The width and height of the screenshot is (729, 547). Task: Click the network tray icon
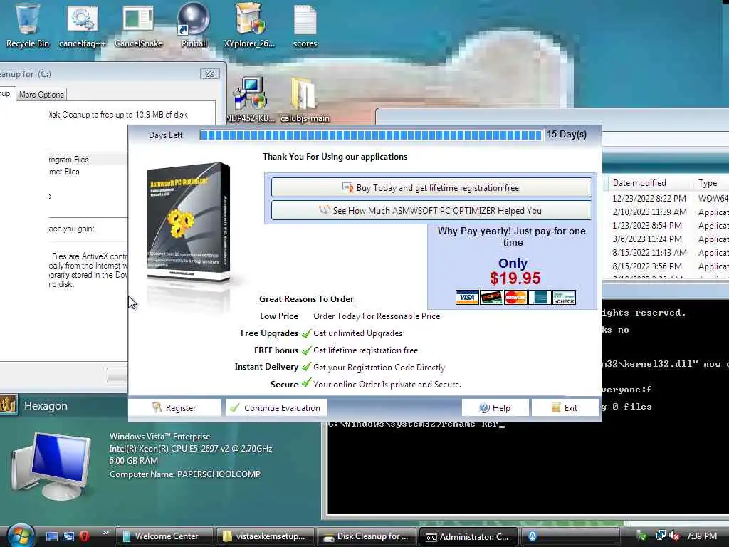point(660,536)
